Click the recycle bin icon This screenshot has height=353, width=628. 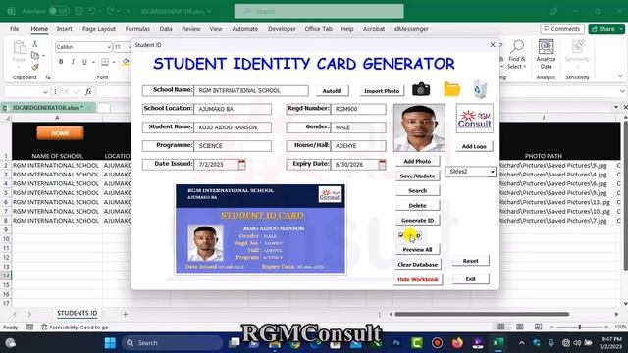(x=480, y=89)
